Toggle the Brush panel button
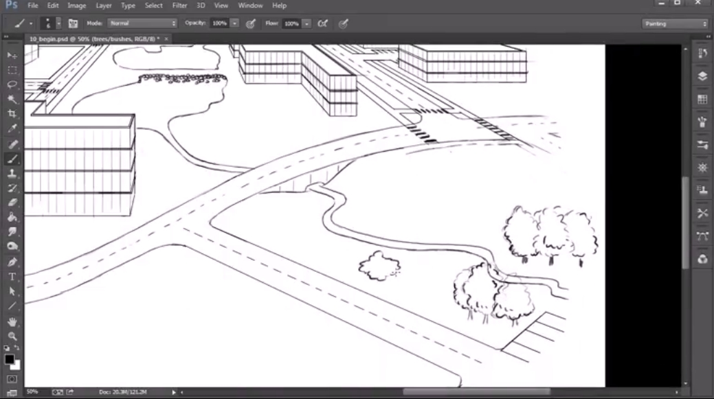Image resolution: width=714 pixels, height=399 pixels. pos(73,23)
